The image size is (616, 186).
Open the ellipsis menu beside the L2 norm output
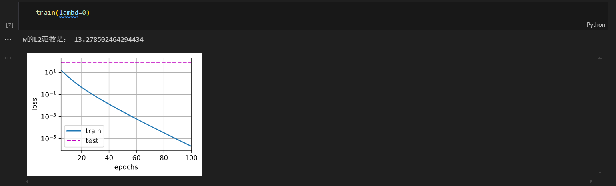8,40
